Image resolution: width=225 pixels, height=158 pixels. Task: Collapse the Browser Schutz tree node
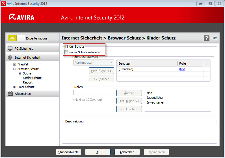(x=14, y=69)
